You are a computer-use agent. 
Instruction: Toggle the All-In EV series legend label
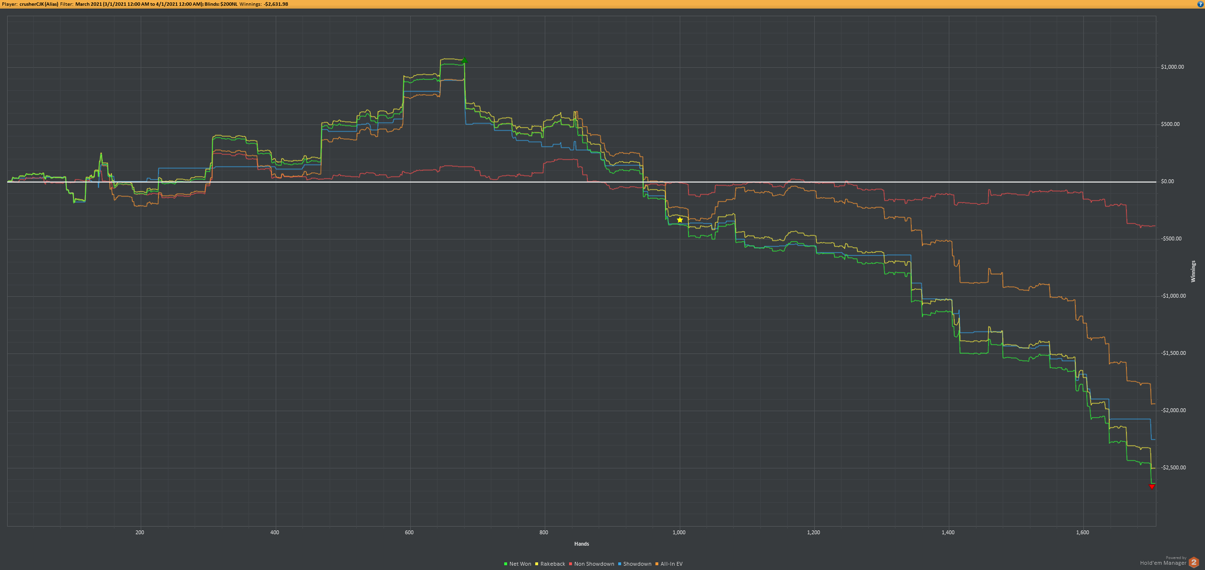(x=672, y=564)
